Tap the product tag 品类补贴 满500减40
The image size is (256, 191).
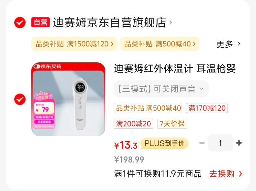148,108
